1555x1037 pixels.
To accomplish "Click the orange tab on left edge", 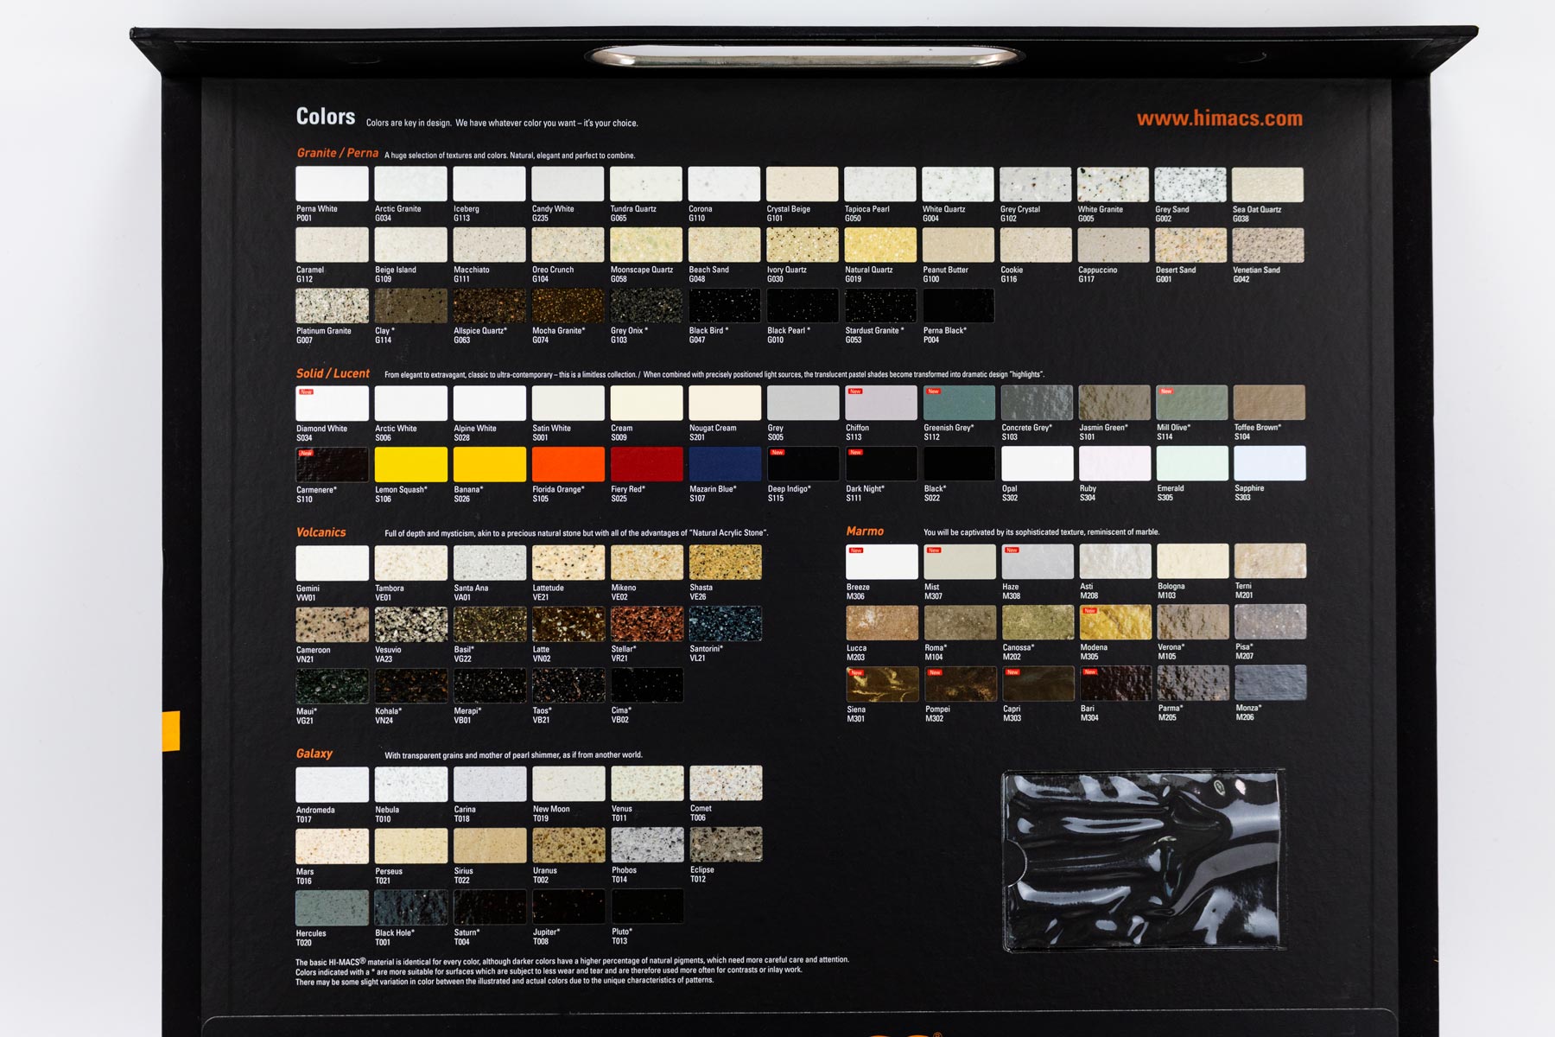I will (x=170, y=731).
